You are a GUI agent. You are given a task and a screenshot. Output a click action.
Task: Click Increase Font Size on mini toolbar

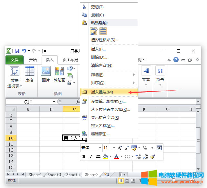coord(119,148)
